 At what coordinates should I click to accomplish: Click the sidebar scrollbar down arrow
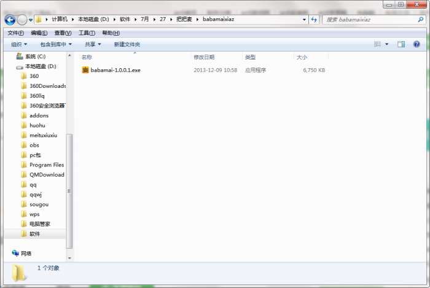pyautogui.click(x=69, y=258)
